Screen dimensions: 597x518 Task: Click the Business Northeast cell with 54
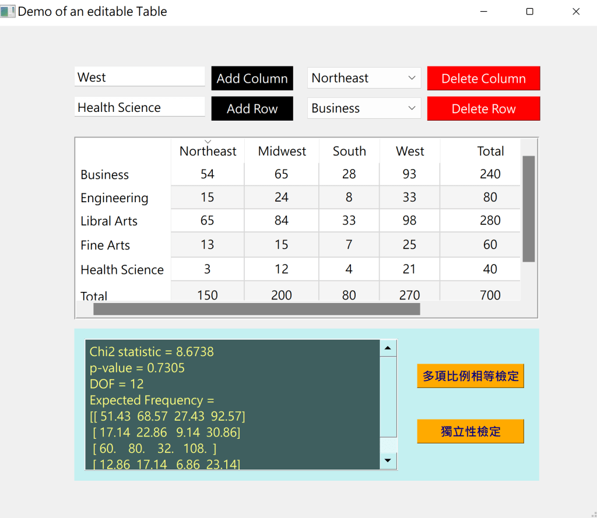[x=207, y=174]
